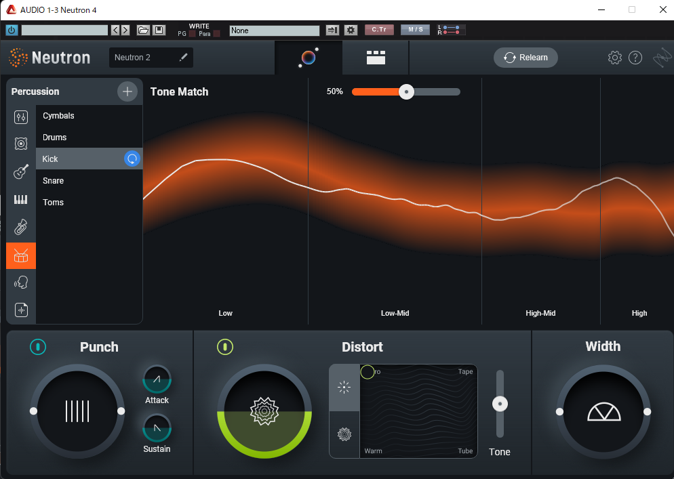Click the Kick relearn refresh icon

(x=132, y=159)
